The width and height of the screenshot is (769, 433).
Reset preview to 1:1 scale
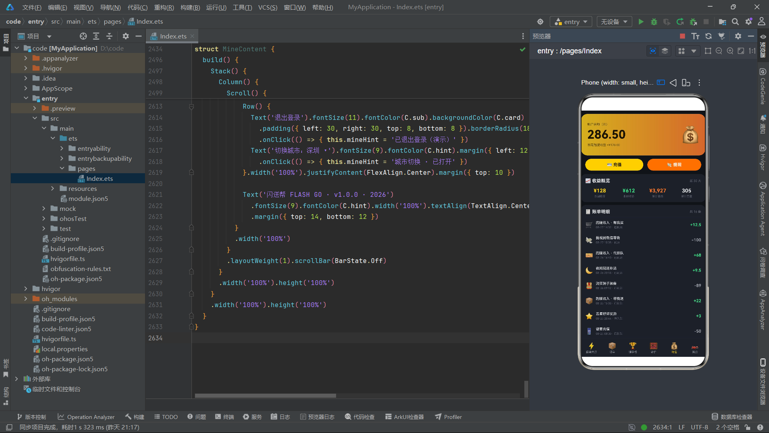pos(752,51)
